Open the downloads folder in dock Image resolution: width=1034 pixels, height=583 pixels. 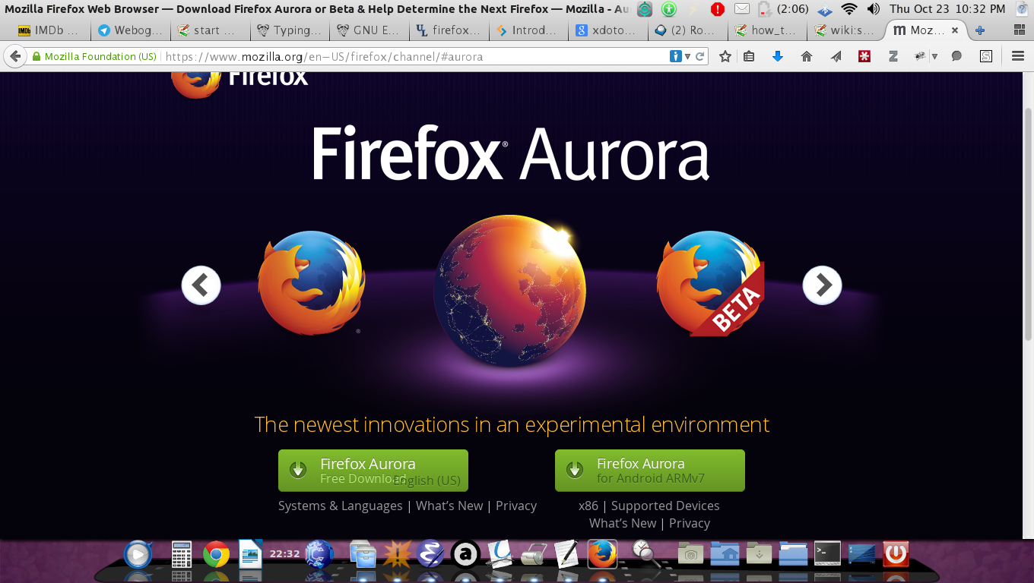click(759, 554)
